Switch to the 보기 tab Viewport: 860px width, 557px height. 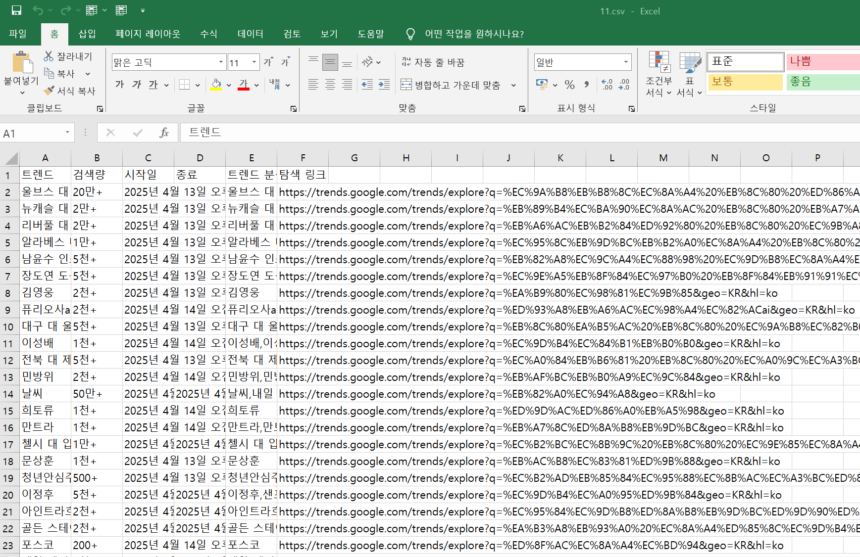[x=329, y=34]
